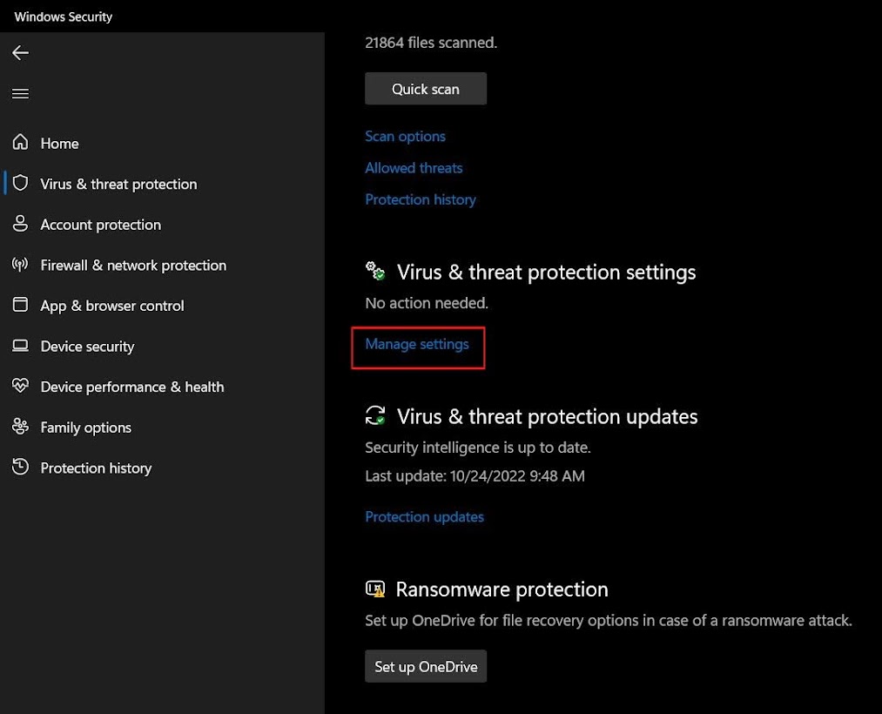Click the person icon for Account protection
The height and width of the screenshot is (714, 882).
(x=20, y=224)
